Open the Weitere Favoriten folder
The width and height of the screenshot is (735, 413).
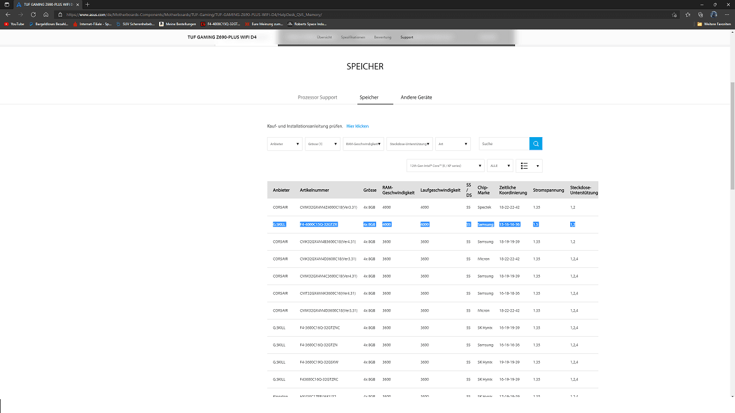(x=714, y=24)
